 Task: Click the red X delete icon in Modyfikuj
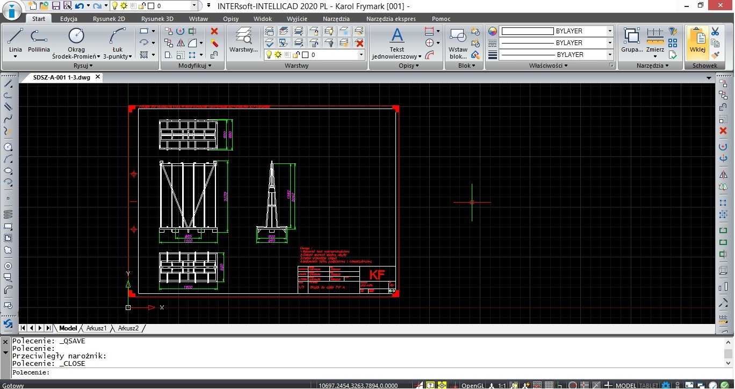[x=214, y=31]
